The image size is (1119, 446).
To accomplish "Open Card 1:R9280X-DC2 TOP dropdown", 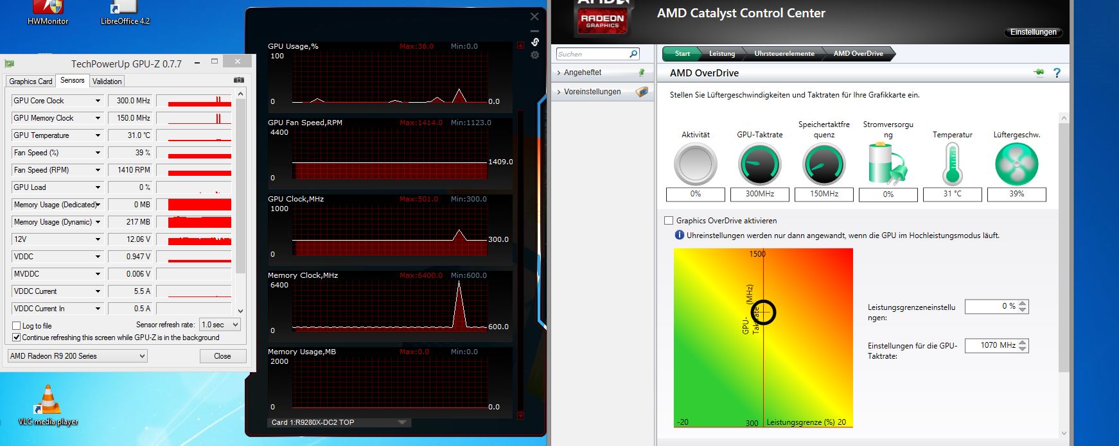I will pos(339,422).
